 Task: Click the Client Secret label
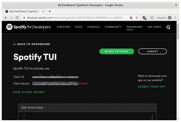tap(21, 84)
